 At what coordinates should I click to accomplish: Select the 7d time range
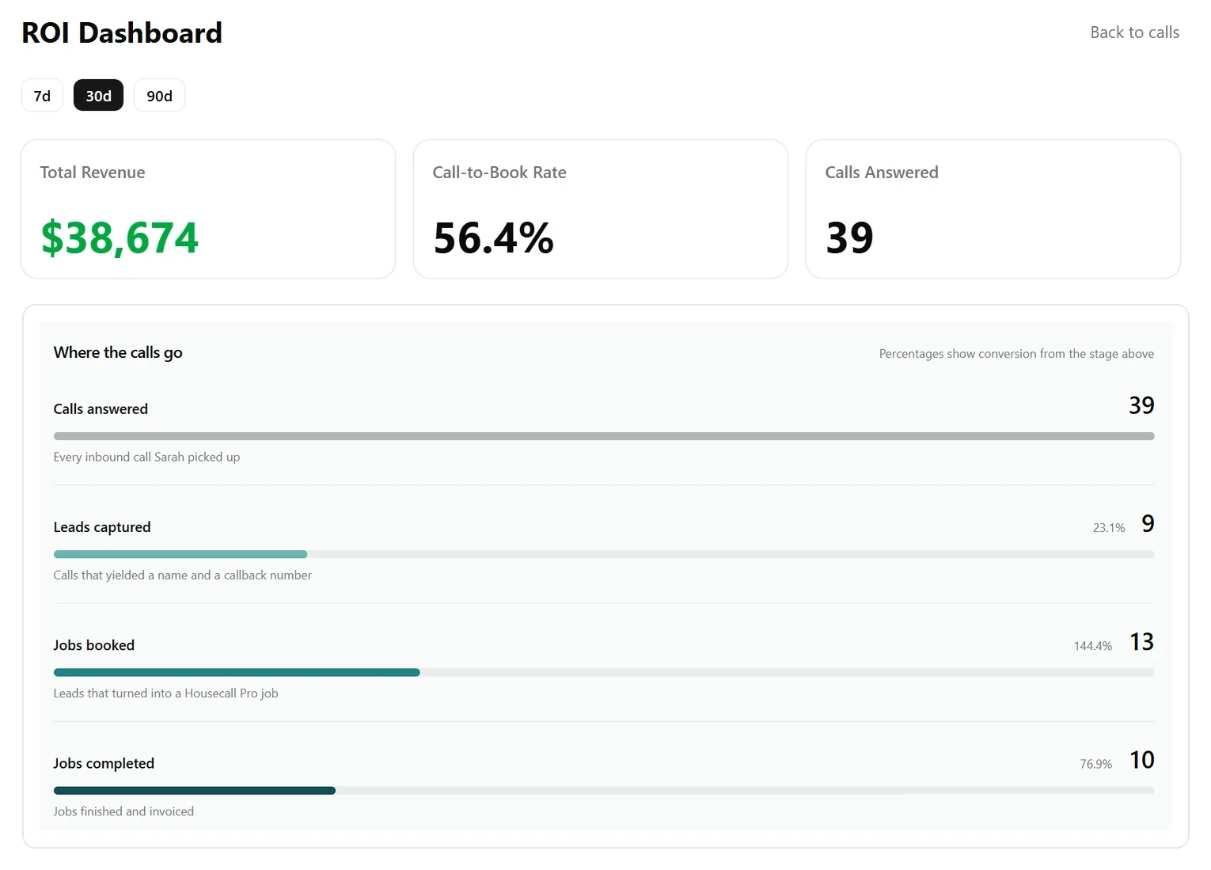[42, 96]
